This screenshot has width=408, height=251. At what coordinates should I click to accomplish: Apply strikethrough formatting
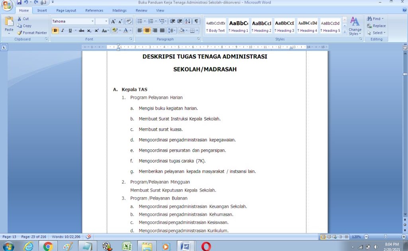[x=81, y=30]
